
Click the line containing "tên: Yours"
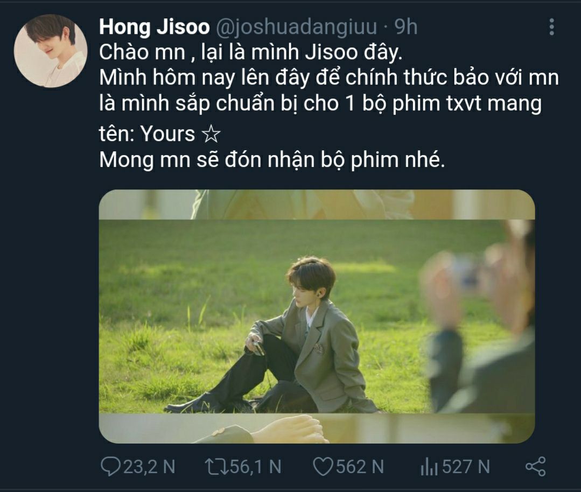point(160,133)
